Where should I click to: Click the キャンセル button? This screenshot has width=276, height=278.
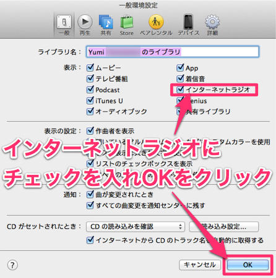click(x=200, y=265)
